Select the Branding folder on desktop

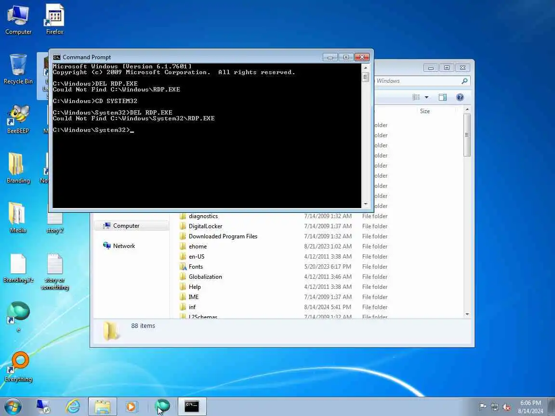[18, 168]
